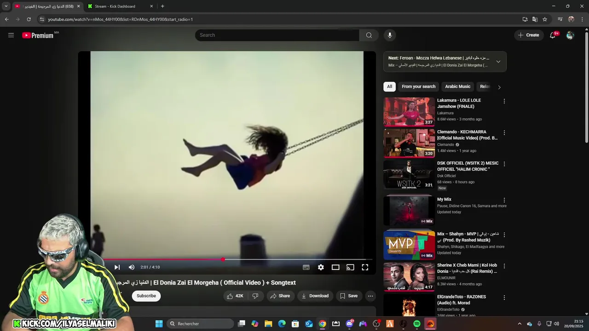The image size is (589, 331).
Task: Open the tab search dropdown arrow
Action: pyautogui.click(x=6, y=6)
